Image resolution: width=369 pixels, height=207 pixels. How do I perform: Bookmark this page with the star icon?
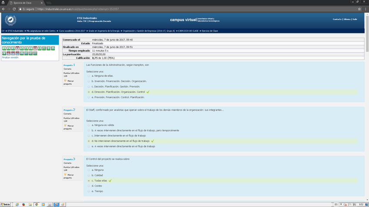(359, 9)
